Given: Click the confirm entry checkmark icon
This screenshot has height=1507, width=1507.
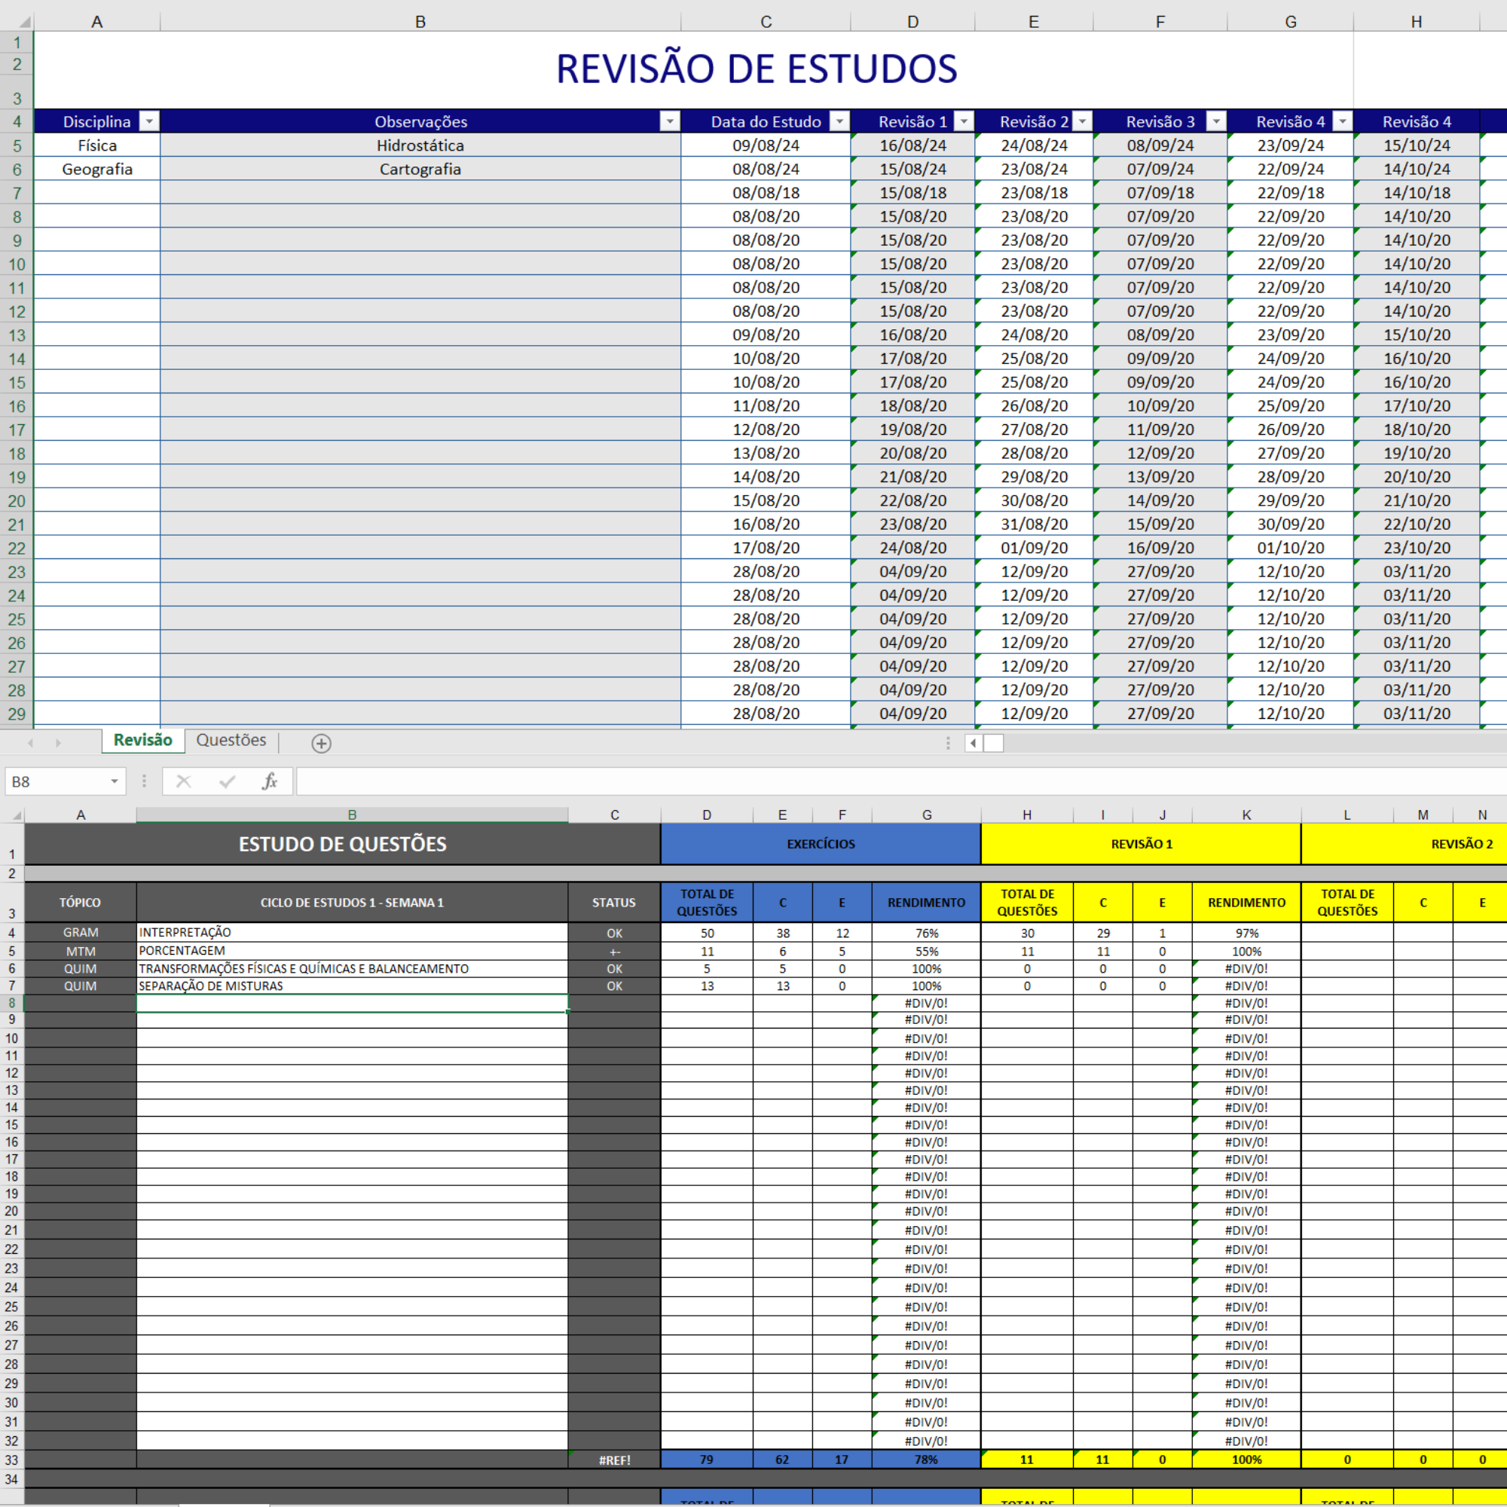Looking at the screenshot, I should [227, 781].
